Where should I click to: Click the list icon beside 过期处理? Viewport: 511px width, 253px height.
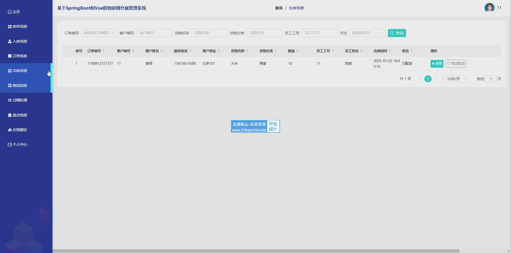pyautogui.click(x=10, y=100)
